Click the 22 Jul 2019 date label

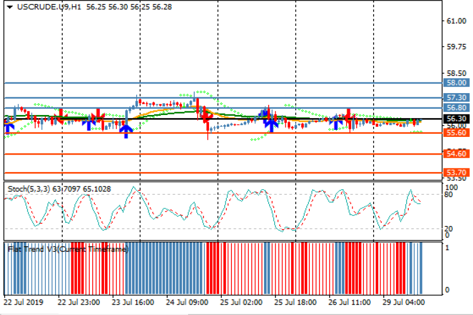[x=23, y=302]
